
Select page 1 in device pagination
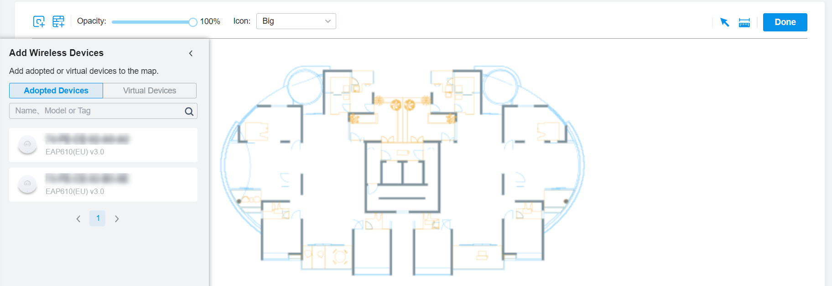pos(98,219)
